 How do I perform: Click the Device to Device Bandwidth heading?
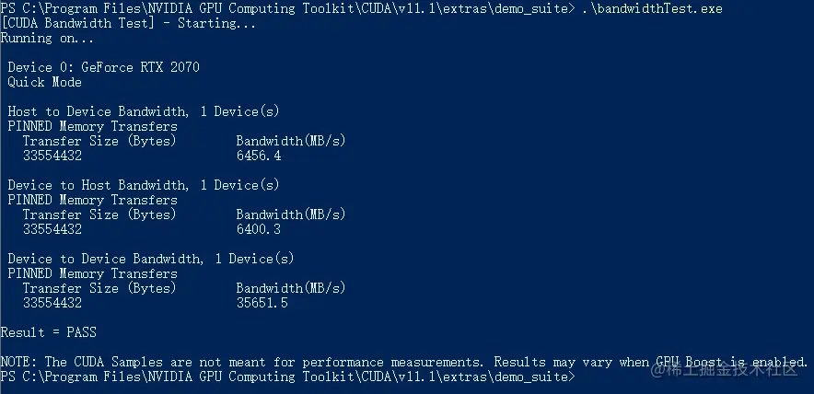[150, 259]
